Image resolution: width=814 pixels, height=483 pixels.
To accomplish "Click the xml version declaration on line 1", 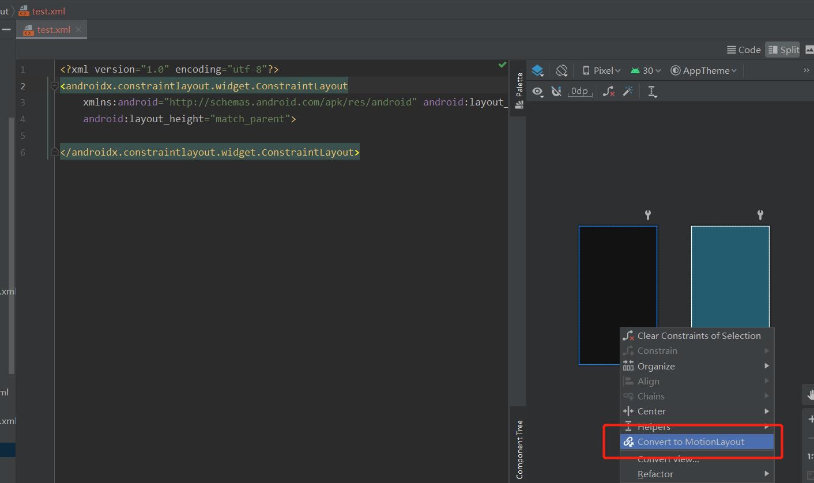I will pyautogui.click(x=169, y=69).
